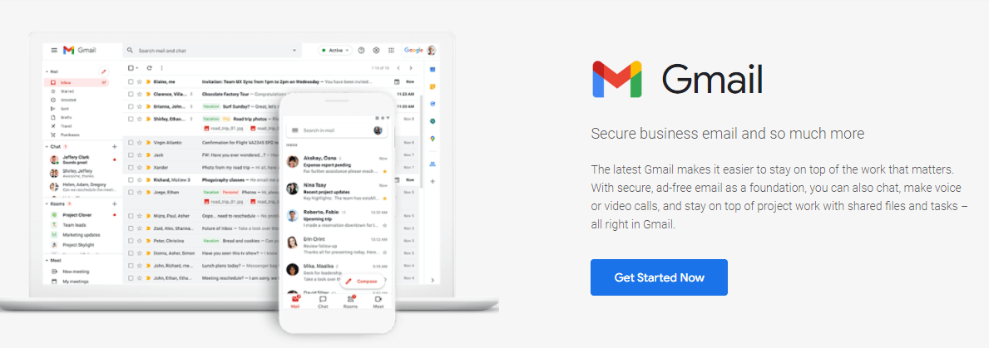Screen dimensions: 989x348
Task: Star the email from Blaine
Action: coord(140,81)
